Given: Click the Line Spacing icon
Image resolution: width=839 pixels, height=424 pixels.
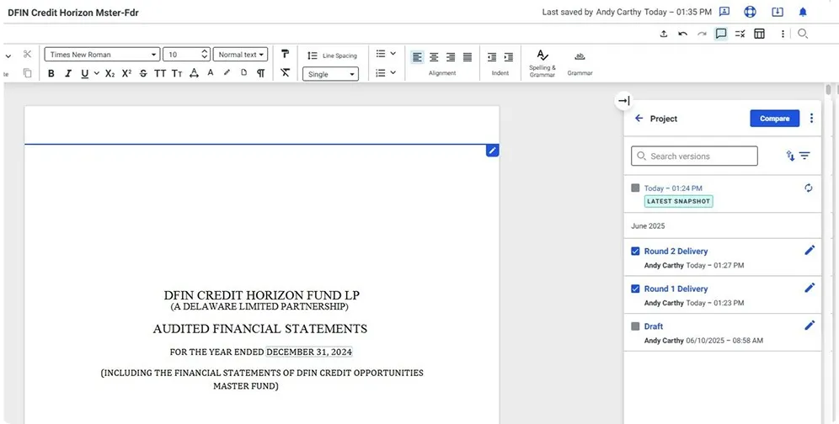Looking at the screenshot, I should tap(313, 55).
